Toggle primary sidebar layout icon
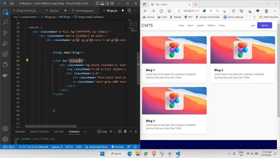The height and width of the screenshot is (158, 280). 98,3
